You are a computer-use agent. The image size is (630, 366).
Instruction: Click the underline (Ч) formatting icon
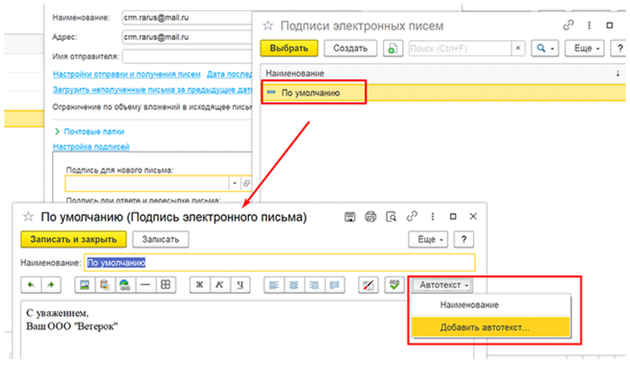coord(240,283)
